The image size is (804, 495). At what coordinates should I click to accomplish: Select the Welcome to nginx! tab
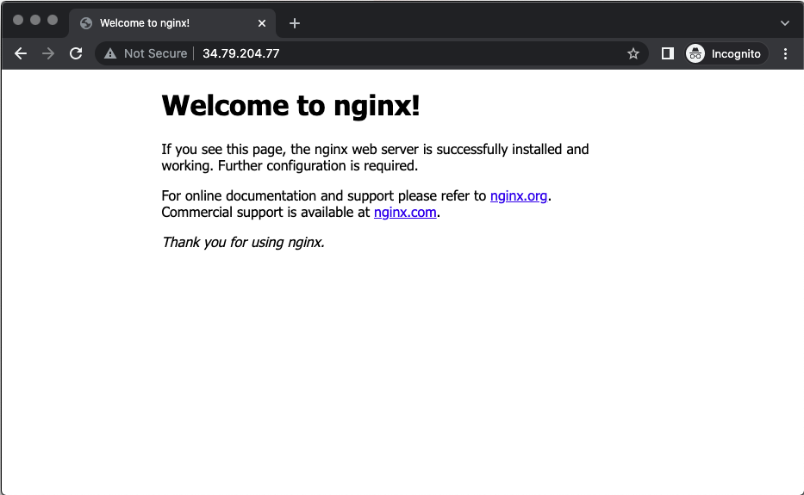pos(172,23)
